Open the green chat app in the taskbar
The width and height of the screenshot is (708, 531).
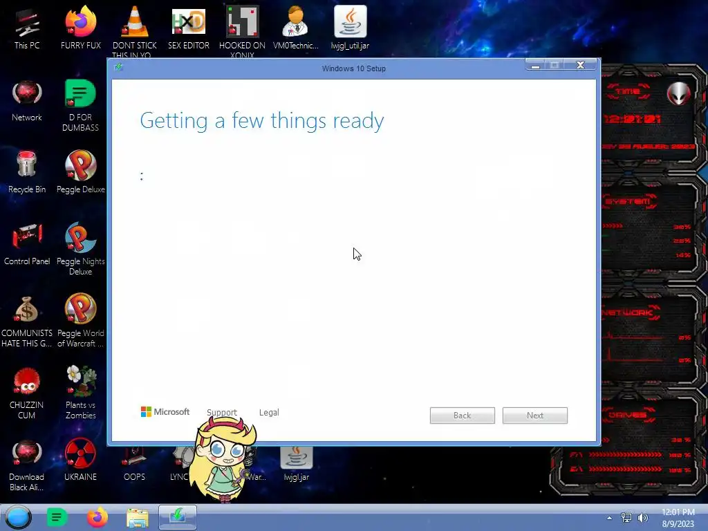pyautogui.click(x=57, y=517)
